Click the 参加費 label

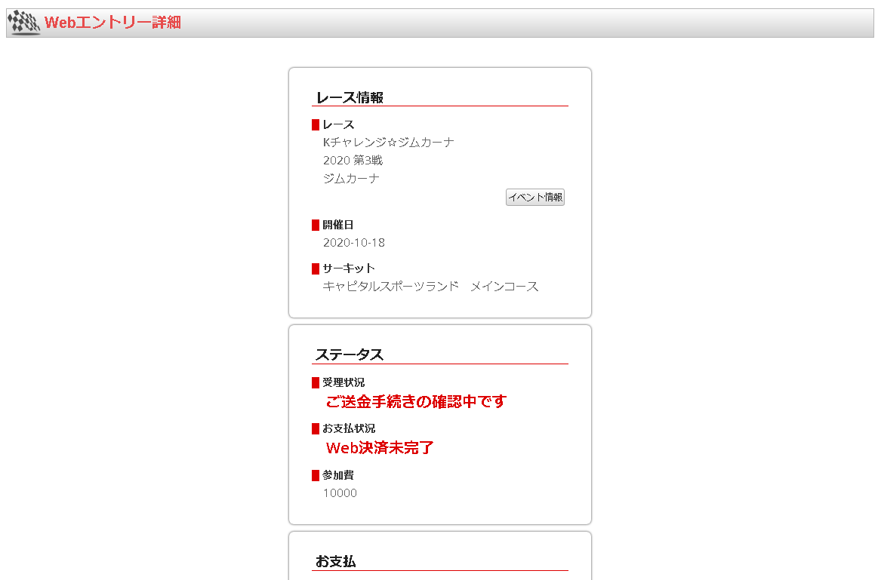338,475
